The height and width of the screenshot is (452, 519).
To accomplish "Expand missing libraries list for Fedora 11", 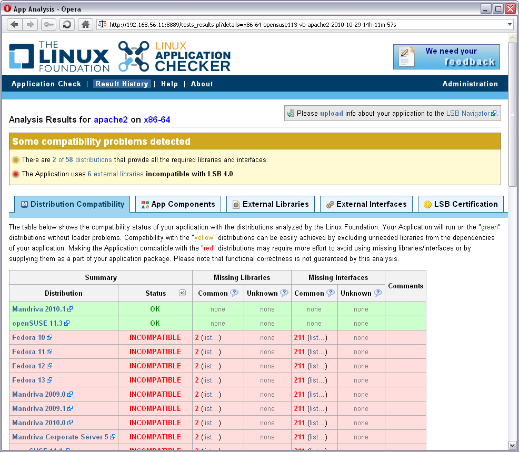I will pos(211,351).
